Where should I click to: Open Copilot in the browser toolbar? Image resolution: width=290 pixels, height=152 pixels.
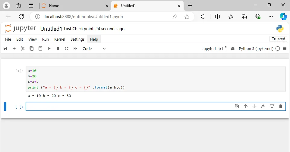pos(283,17)
